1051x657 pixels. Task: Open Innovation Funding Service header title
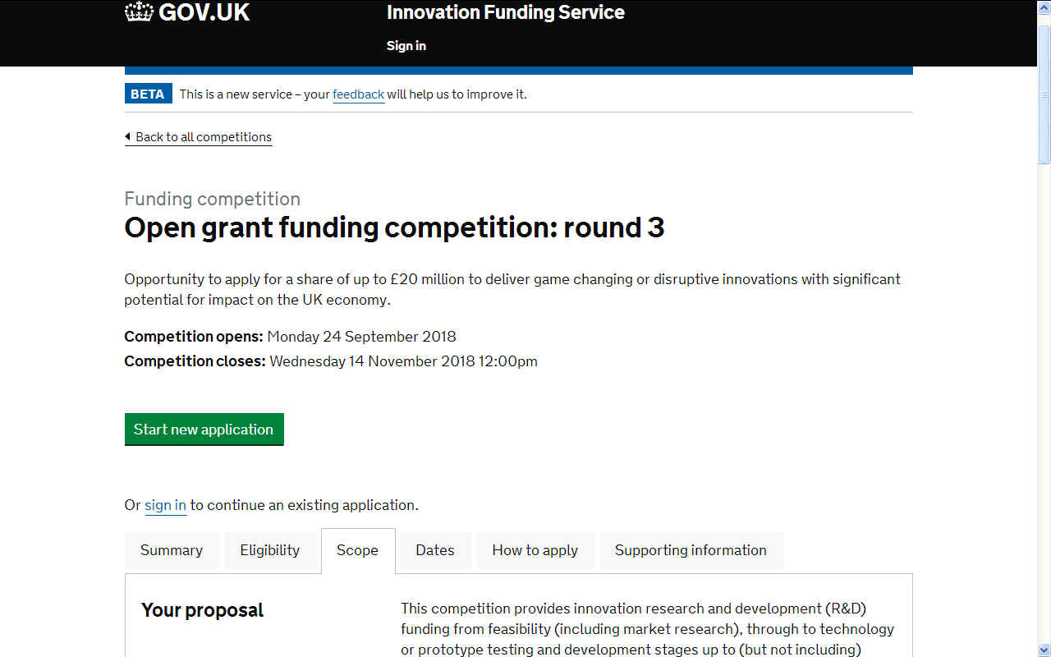[x=505, y=12]
